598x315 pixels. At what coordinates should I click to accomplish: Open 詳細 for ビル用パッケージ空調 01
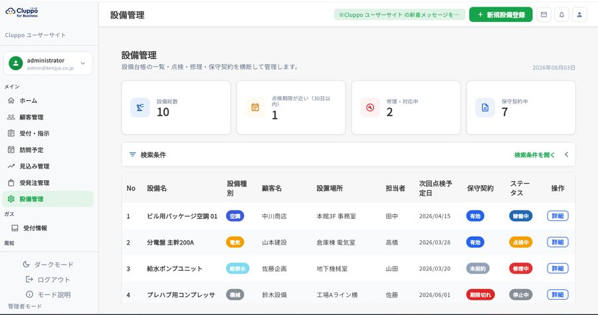pos(557,216)
